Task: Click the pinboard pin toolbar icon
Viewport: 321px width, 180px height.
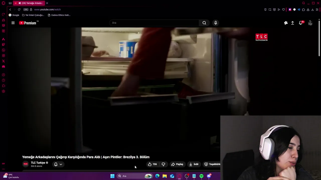Action: 265,9
